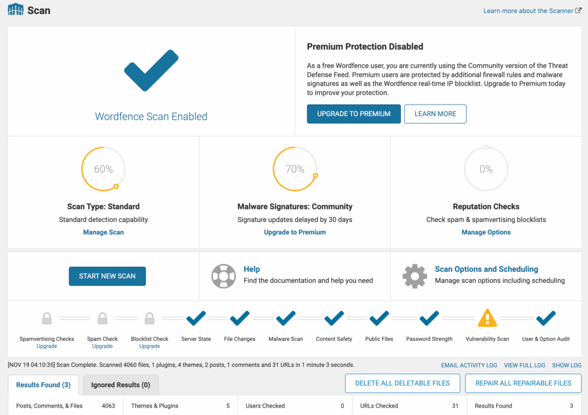Click the Show Log text at the bottom
This screenshot has height=415, width=588.
(x=566, y=365)
